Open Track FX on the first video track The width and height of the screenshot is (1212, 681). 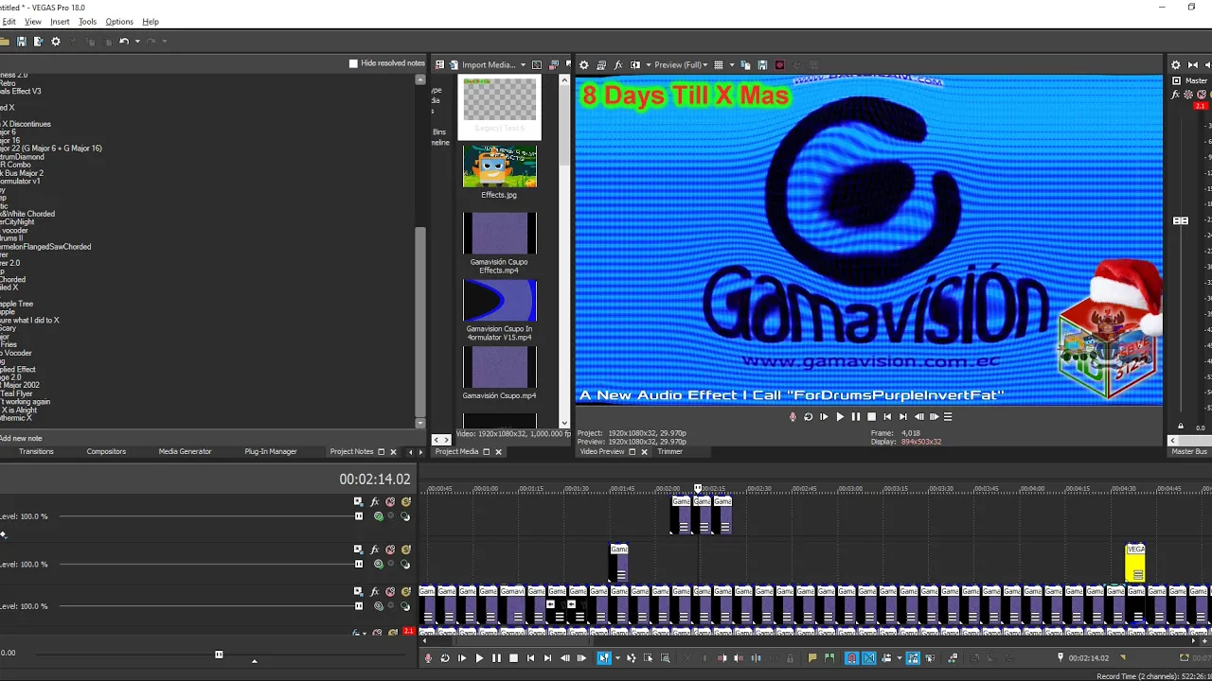coord(374,501)
